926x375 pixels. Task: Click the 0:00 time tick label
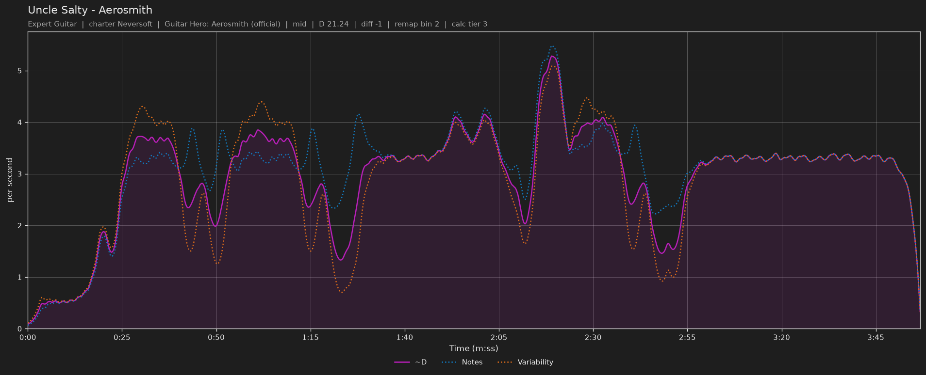pyautogui.click(x=28, y=337)
